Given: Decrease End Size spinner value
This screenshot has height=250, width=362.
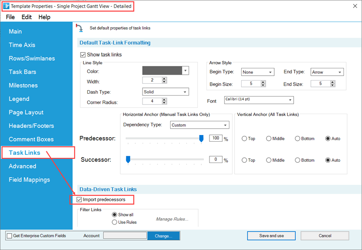Looking at the screenshot, I should coord(333,85).
